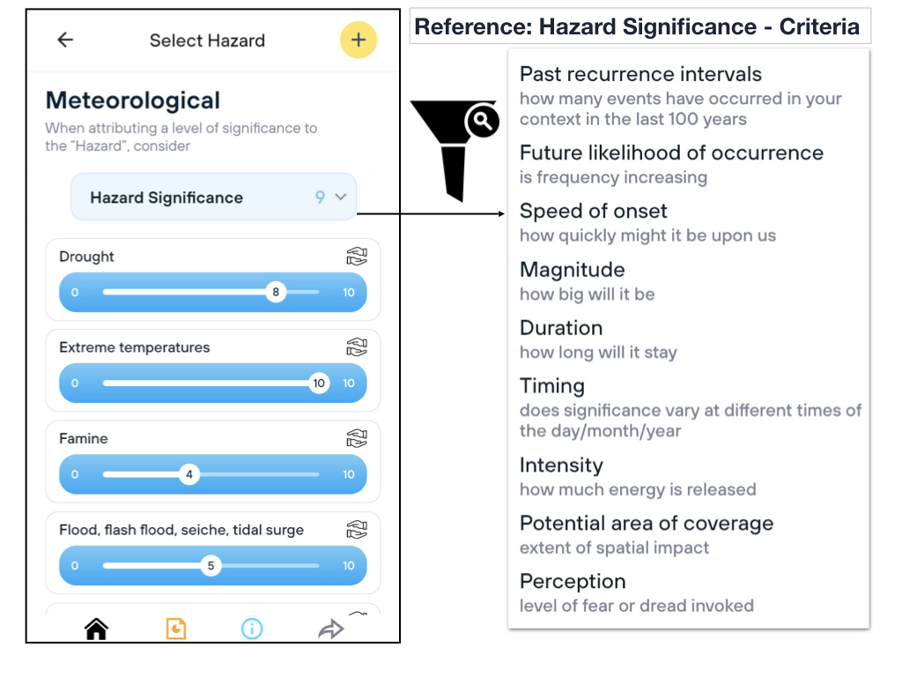The width and height of the screenshot is (902, 677).
Task: Tap the hands icon beside Drought
Action: [356, 257]
